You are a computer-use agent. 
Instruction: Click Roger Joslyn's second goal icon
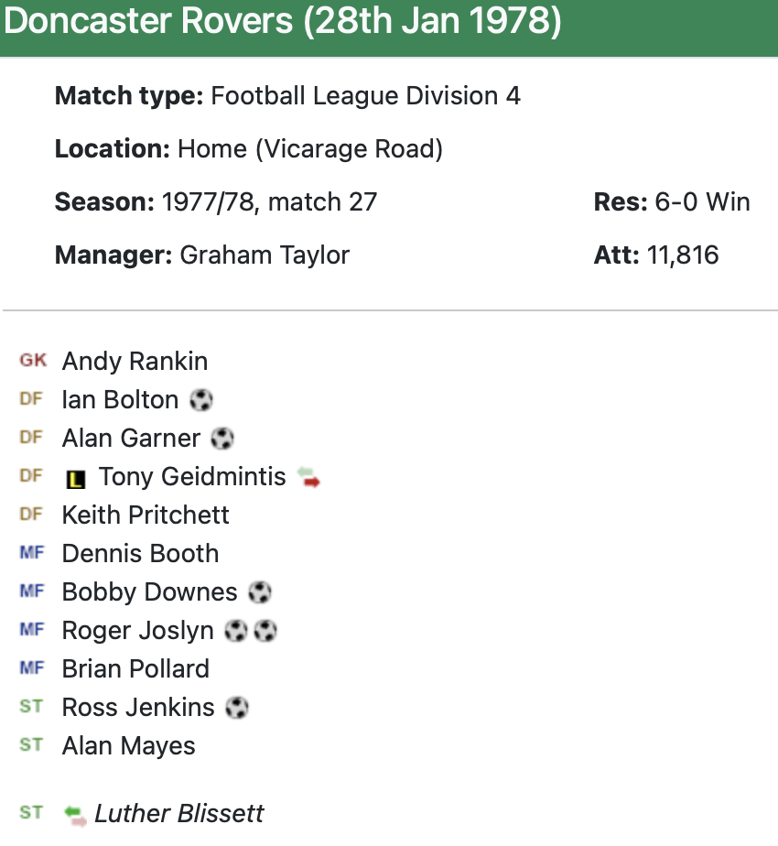[265, 631]
